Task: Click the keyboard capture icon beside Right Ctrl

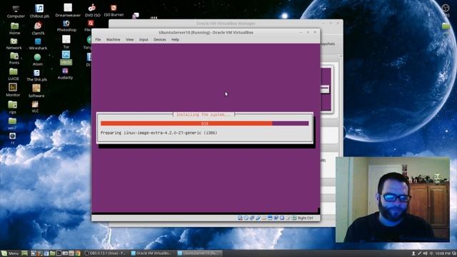Action: [x=294, y=218]
